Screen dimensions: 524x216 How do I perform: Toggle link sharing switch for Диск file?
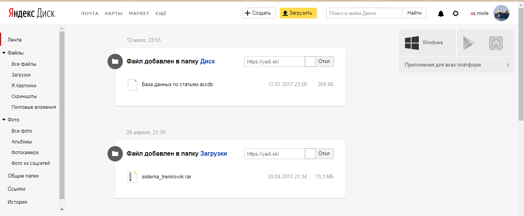pos(319,61)
